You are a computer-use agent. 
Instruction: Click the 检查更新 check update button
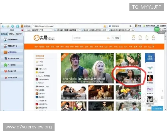161,26
